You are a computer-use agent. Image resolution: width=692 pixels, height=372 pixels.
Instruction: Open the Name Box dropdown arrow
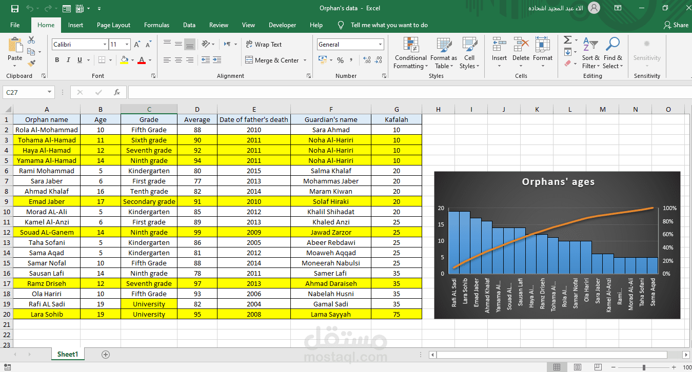[50, 92]
